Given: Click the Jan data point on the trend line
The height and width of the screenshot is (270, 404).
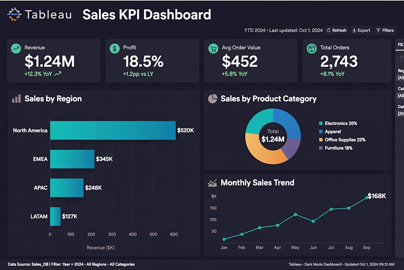Looking at the screenshot, I should coord(224,239).
